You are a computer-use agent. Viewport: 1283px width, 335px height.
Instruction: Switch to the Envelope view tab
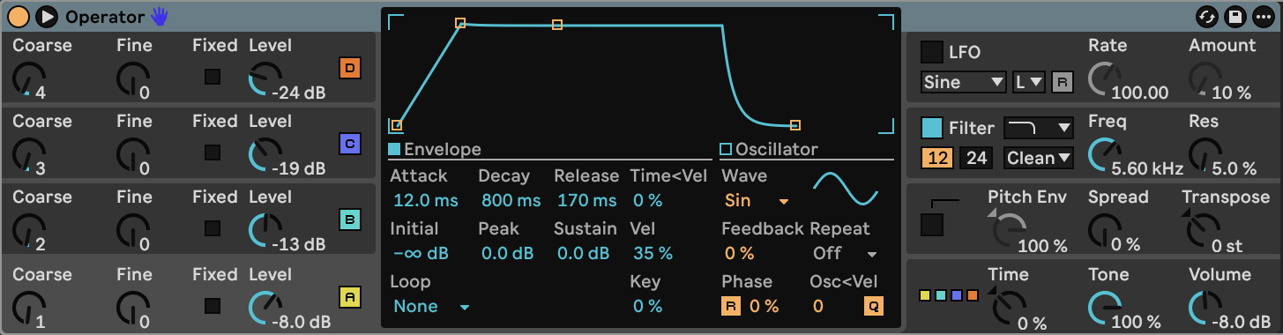click(x=435, y=149)
